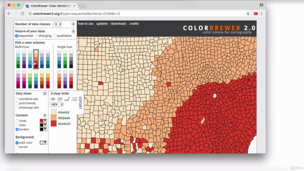
Task: Click the monitor screen icon under 3-class OrRd
Action: 60,99
